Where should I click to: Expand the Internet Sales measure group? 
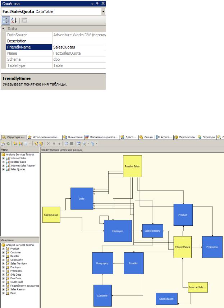coord(3,158)
